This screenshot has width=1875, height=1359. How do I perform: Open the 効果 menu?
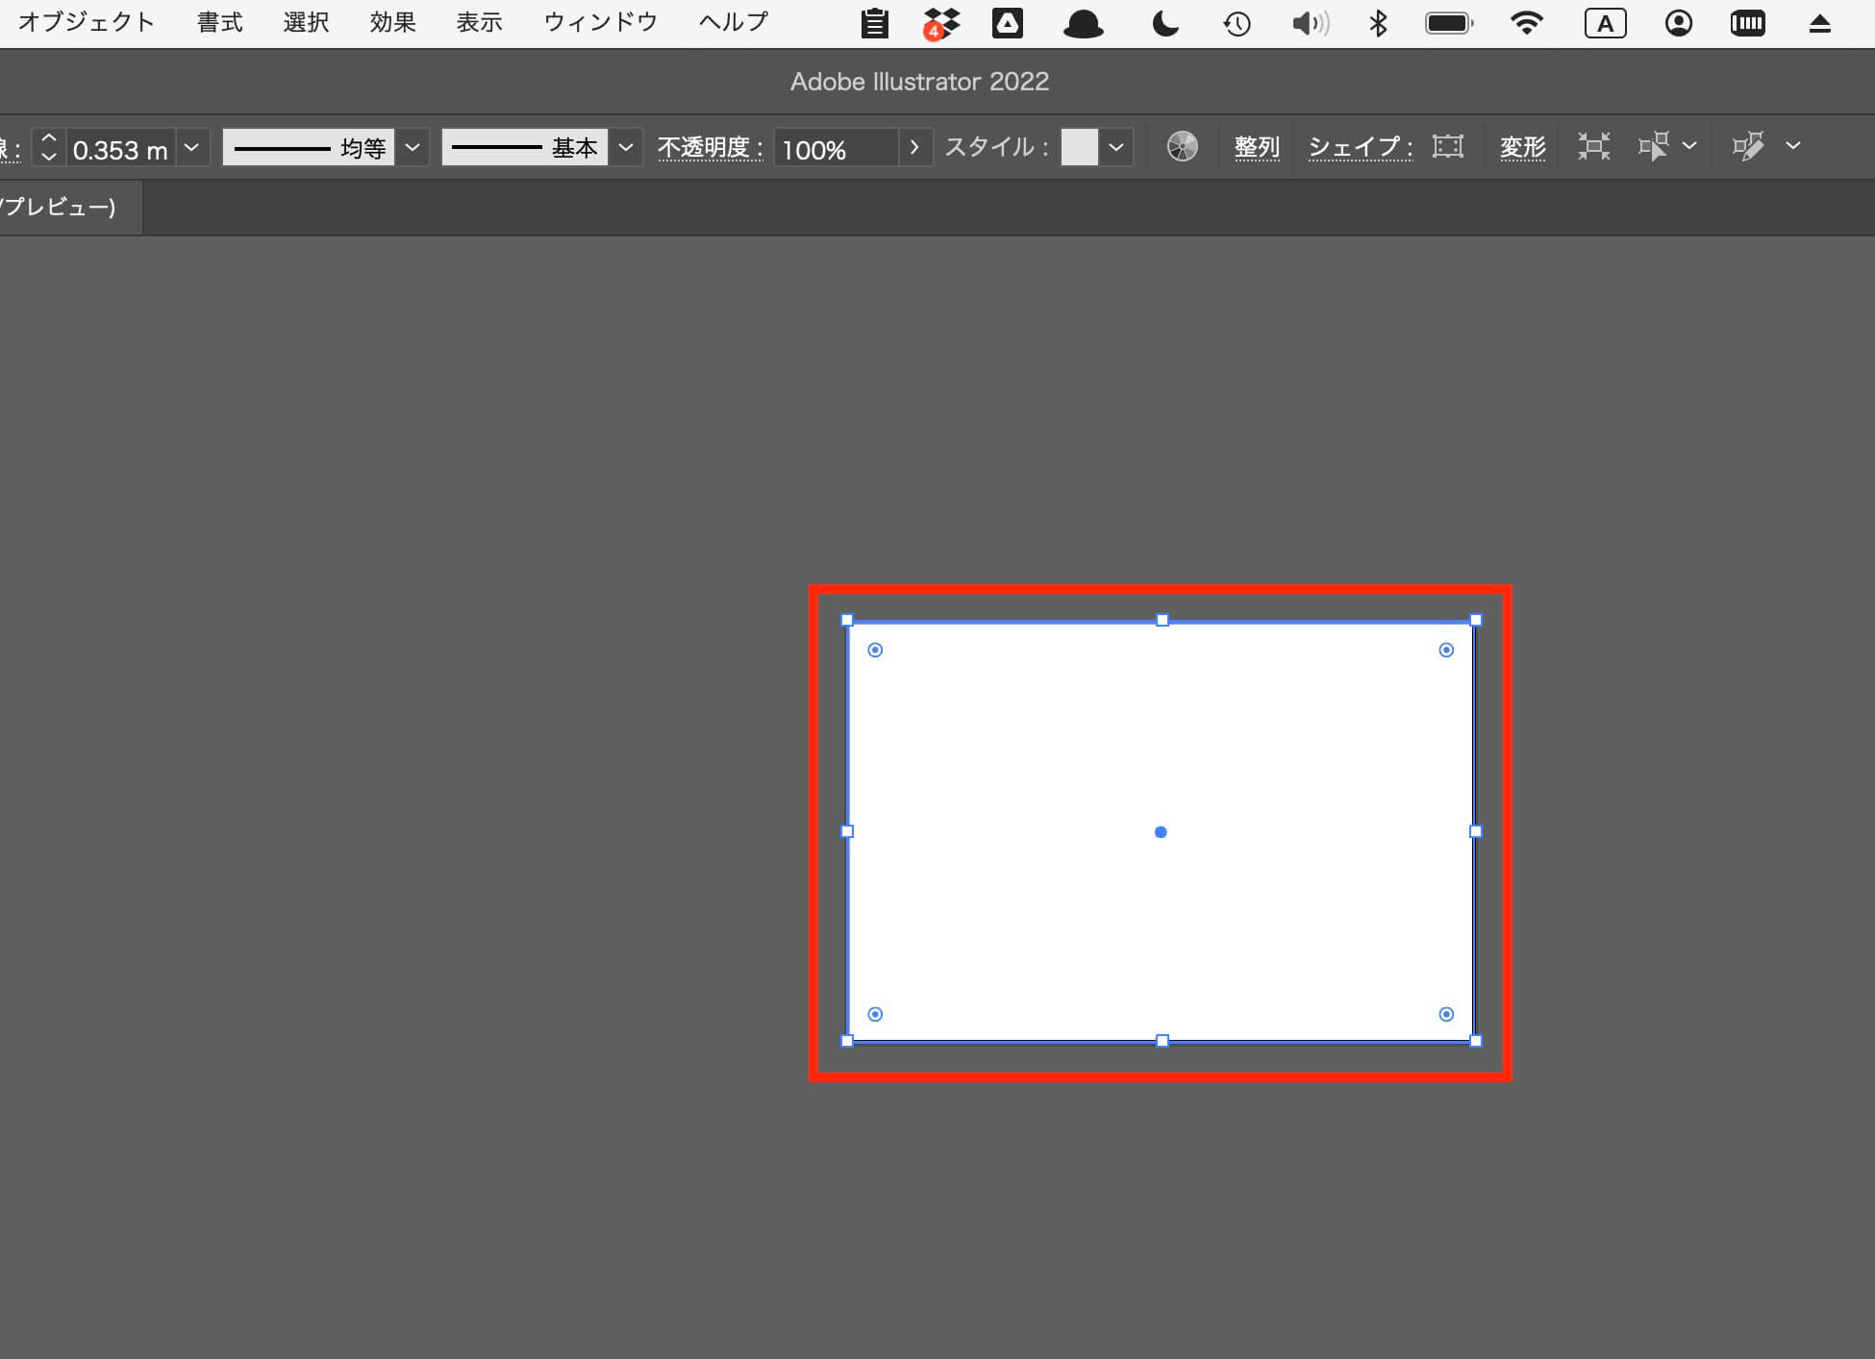tap(392, 22)
